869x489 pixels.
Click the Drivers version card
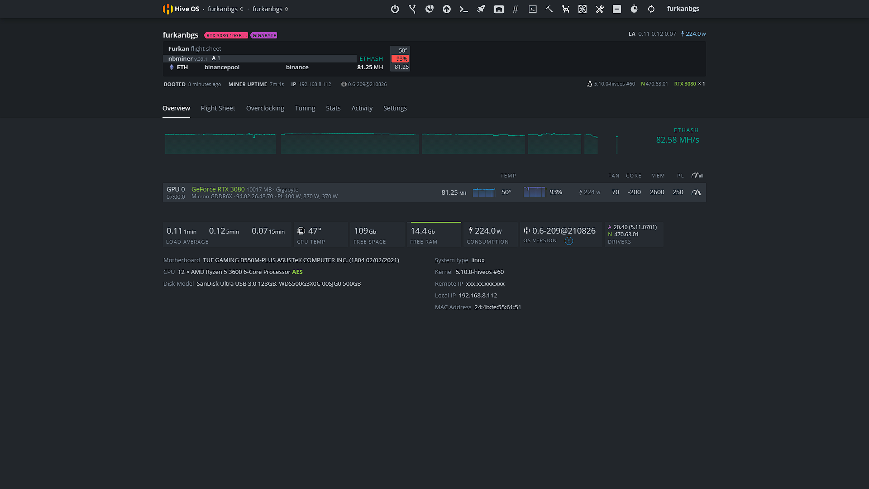point(634,235)
